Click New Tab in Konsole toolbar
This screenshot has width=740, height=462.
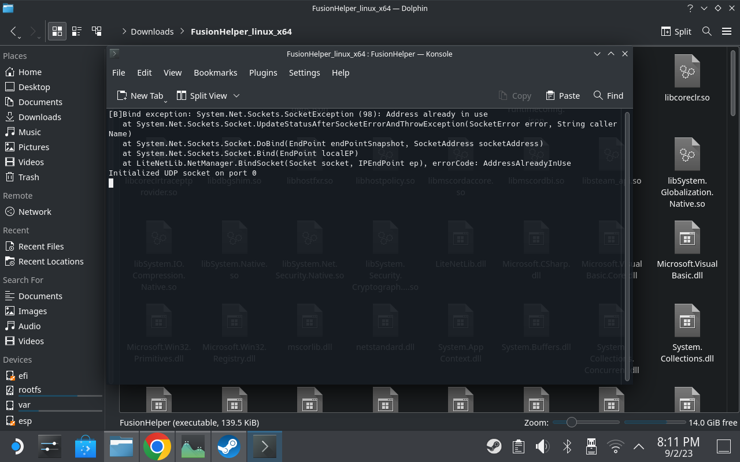pos(140,96)
